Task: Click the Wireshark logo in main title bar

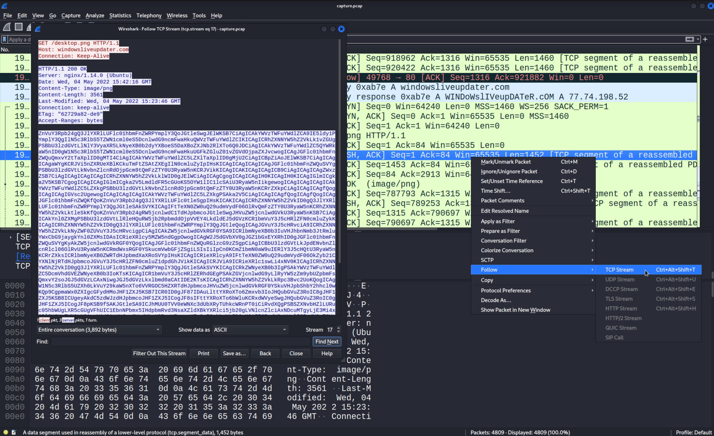Action: [5, 5]
